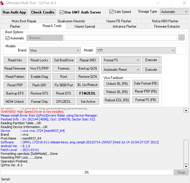Viewport: 190px width, 183px height.
Task: Click Repair IMEI button
Action: click(x=88, y=60)
